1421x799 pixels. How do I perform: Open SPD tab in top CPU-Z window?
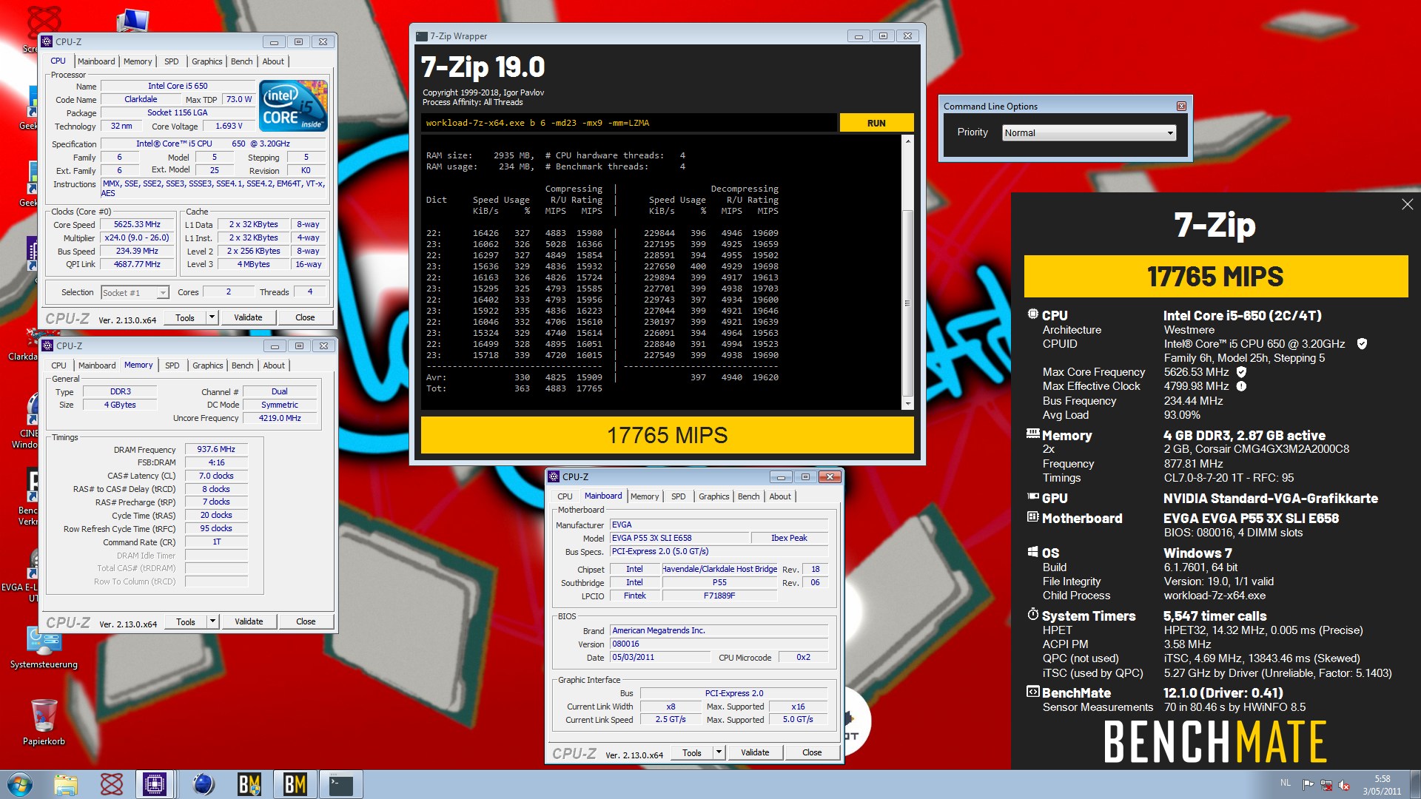pos(171,61)
